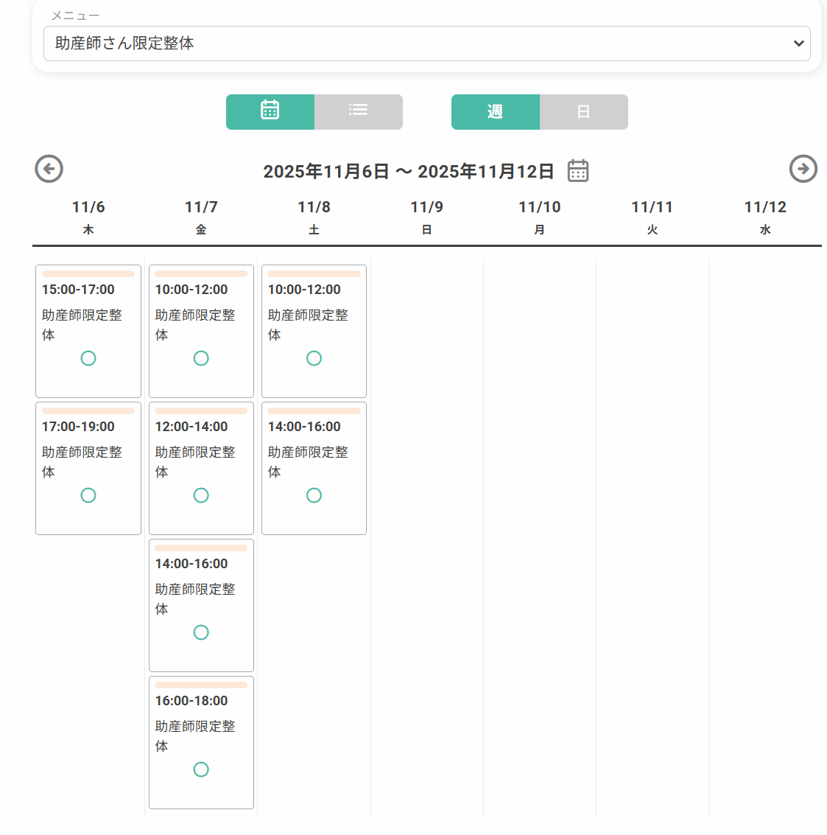Screen dimensions: 827x835
Task: Select availability circle for 11/7 16:00-18:00
Action: pyautogui.click(x=201, y=769)
